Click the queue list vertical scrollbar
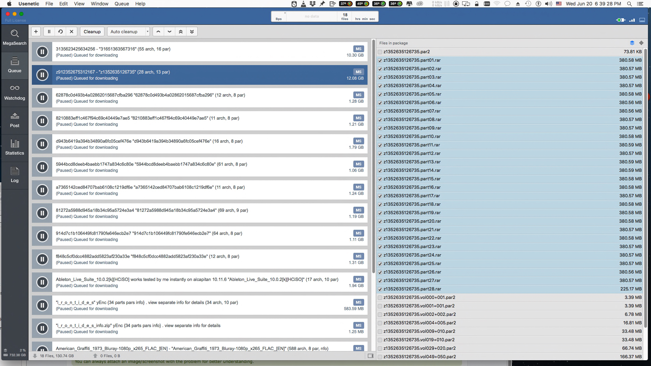This screenshot has height=366, width=651. pos(374,156)
